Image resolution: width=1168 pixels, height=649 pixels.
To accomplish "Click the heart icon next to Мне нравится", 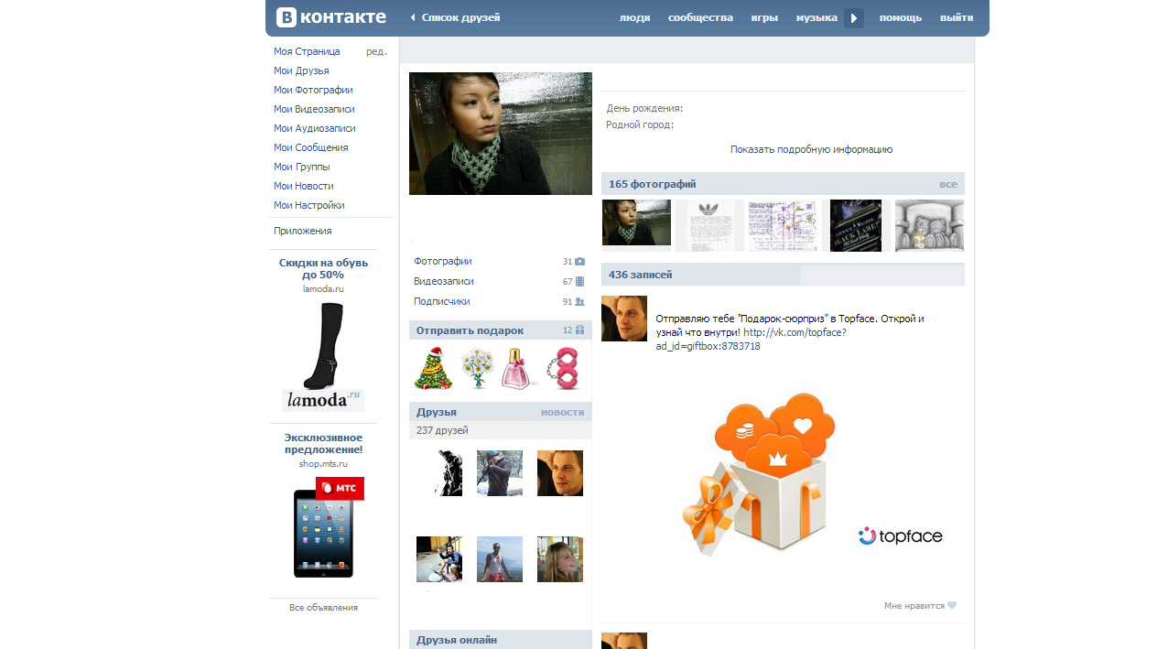I will tap(952, 606).
